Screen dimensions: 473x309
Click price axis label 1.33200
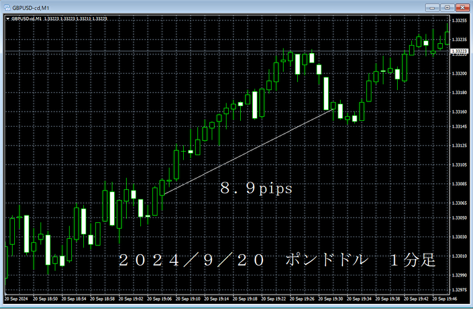(x=459, y=74)
